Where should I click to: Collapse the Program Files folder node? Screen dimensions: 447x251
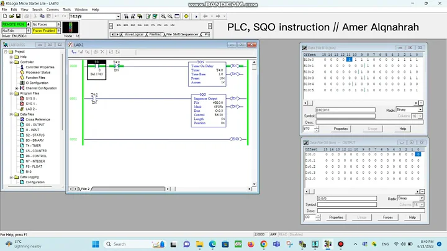click(11, 93)
